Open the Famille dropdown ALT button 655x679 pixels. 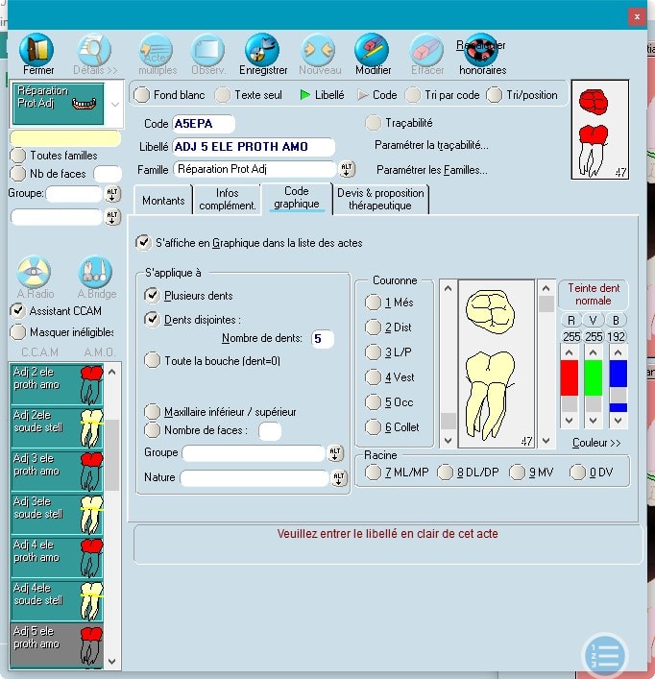[x=347, y=169]
